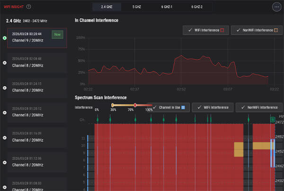Image resolution: width=284 pixels, height=191 pixels.
Task: Open the 01:16:09 Channel 8 / 20MHz card
Action: tap(37, 138)
